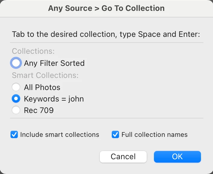Select the Any Filter Sorted radio button
The image size is (213, 174).
pyautogui.click(x=16, y=63)
